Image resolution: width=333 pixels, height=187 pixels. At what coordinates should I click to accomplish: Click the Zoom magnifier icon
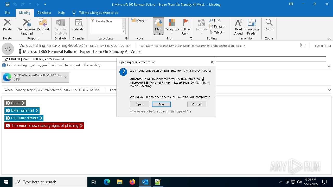pos(269,25)
